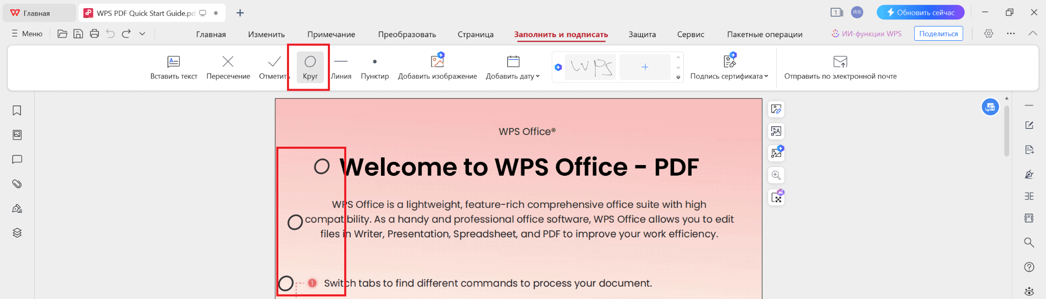The height and width of the screenshot is (299, 1046).
Task: Click the image-edit floating tool beside page
Action: (x=776, y=109)
